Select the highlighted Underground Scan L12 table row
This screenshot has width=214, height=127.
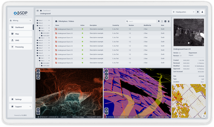click(x=112, y=29)
